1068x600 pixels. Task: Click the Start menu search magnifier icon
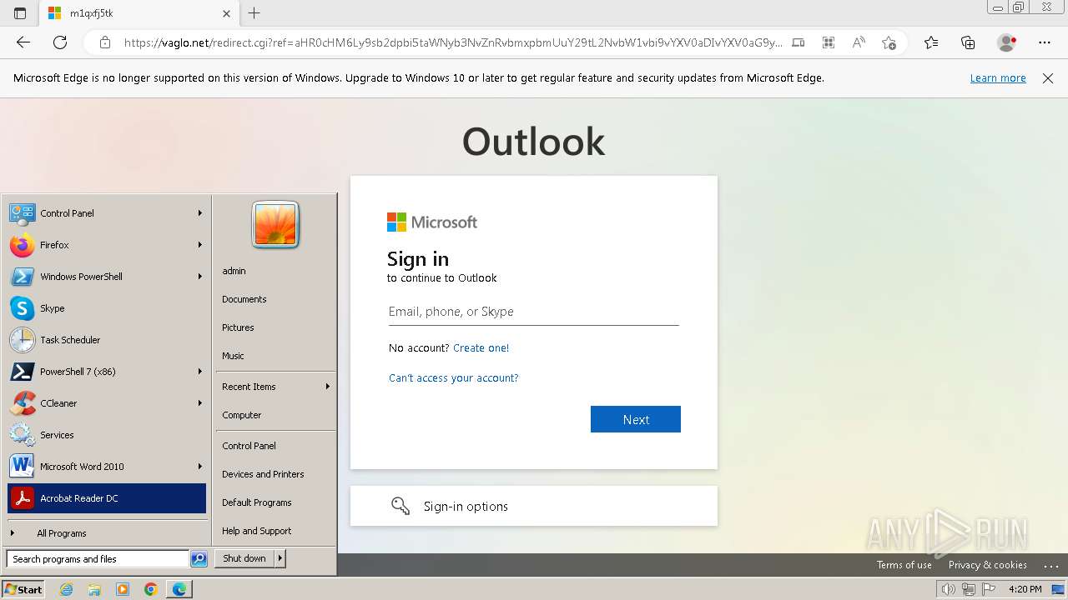click(x=199, y=559)
